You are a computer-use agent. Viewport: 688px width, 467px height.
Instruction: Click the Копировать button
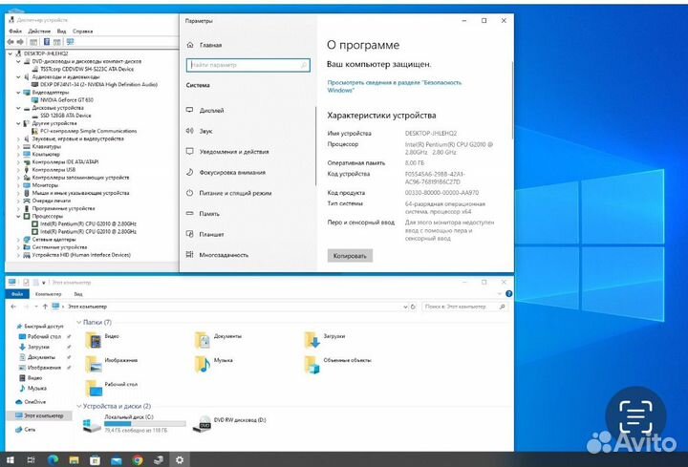point(350,256)
